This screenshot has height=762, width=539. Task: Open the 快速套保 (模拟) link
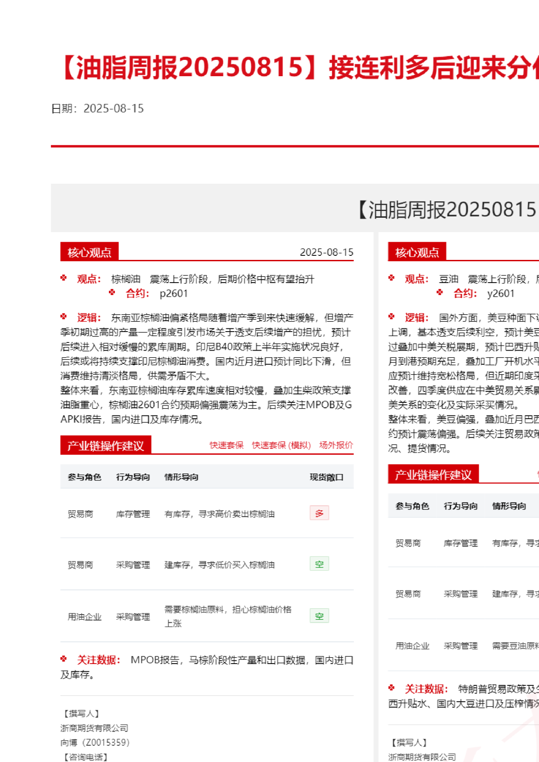pyautogui.click(x=281, y=445)
